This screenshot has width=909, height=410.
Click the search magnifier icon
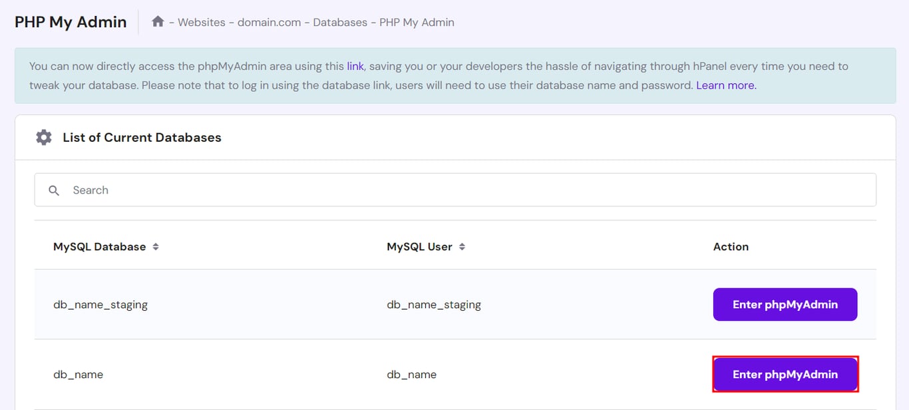click(x=54, y=190)
